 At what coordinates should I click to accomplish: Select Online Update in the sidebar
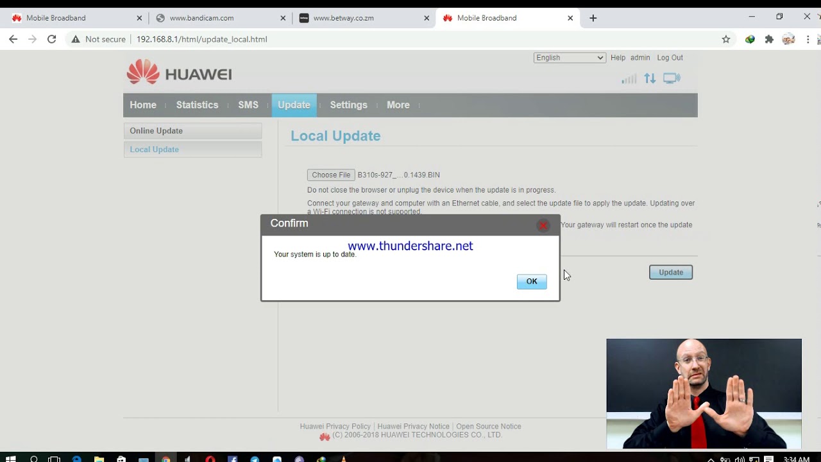click(192, 131)
